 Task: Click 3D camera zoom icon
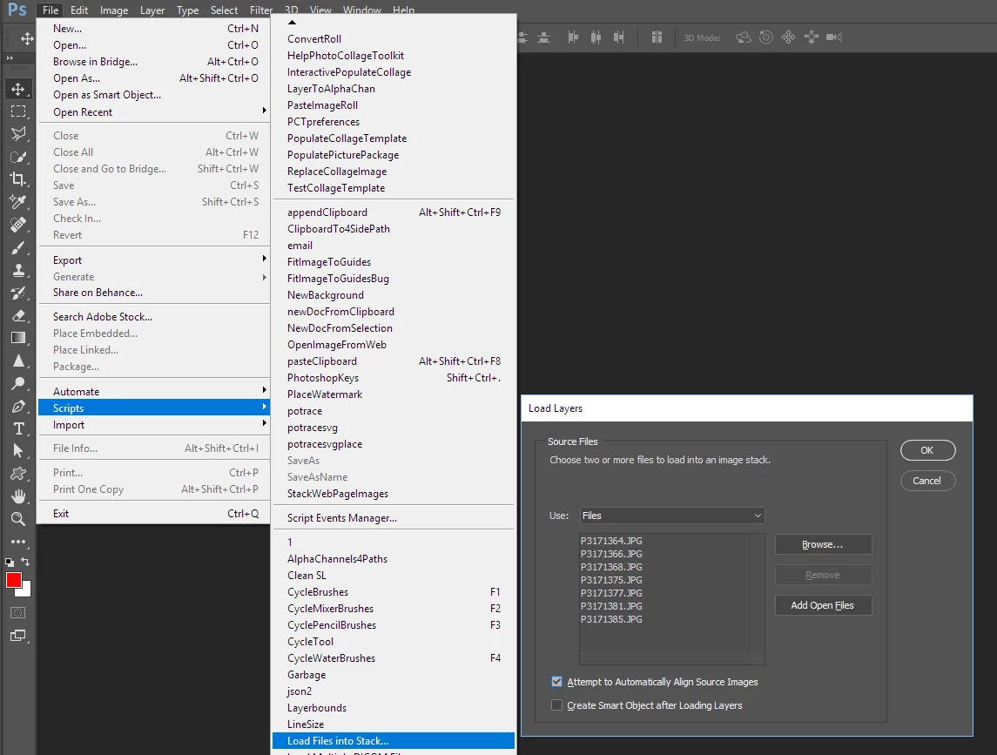click(x=834, y=37)
